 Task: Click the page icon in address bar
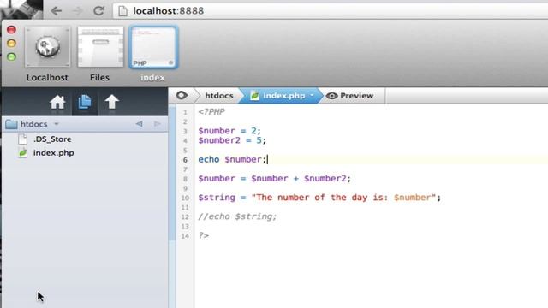[122, 11]
